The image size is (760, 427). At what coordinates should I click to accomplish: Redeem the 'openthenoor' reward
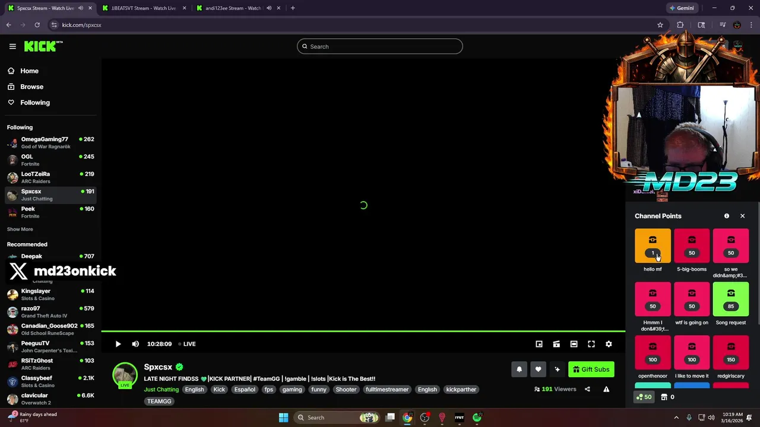pos(653,352)
